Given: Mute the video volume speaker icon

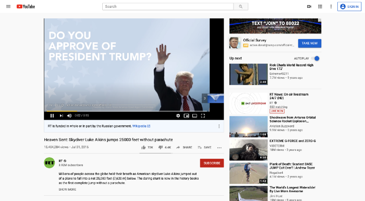Looking at the screenshot, I should pyautogui.click(x=69, y=116).
